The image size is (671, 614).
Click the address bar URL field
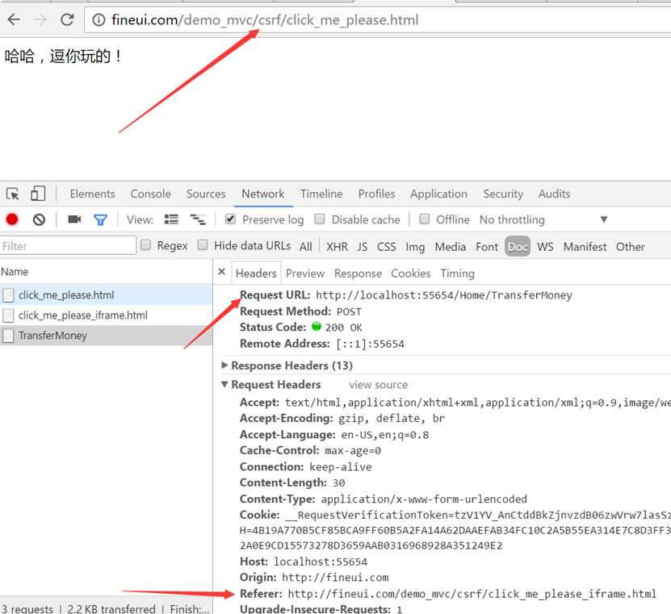click(x=377, y=20)
